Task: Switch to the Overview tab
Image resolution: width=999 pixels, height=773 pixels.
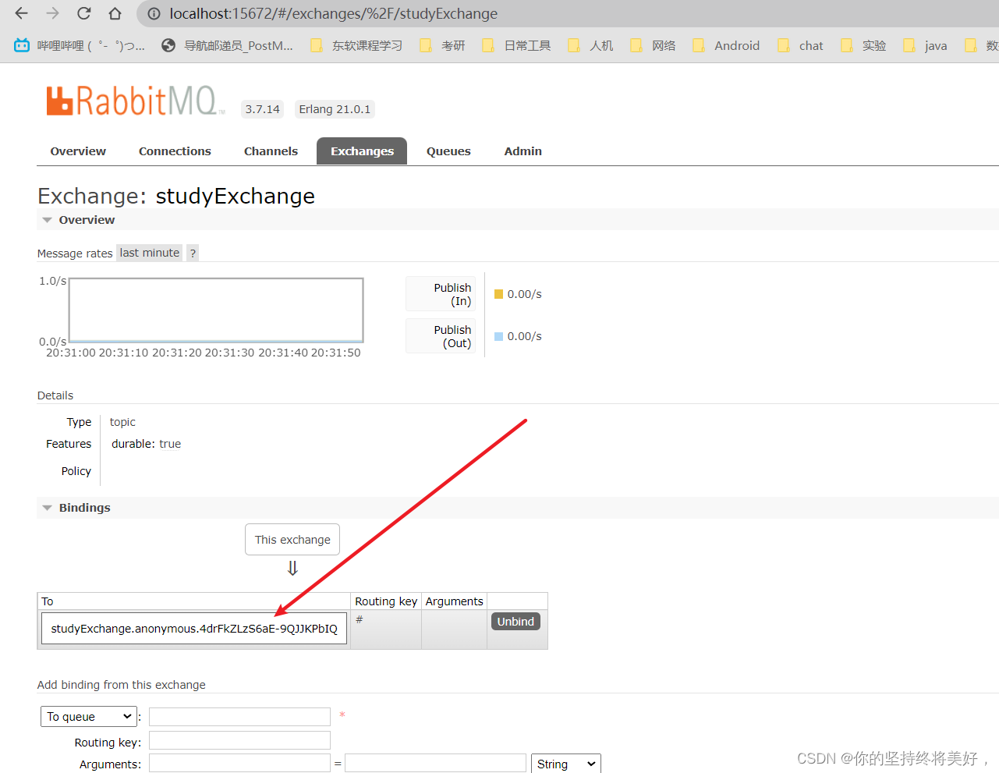Action: (78, 151)
